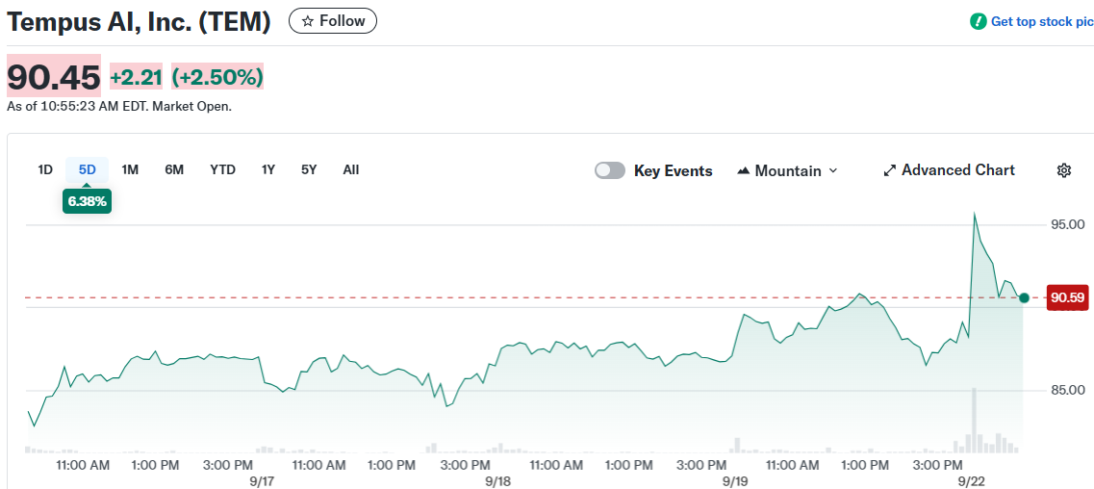Click the price spike peak near 95.00
The width and height of the screenshot is (1094, 489).
[x=974, y=214]
